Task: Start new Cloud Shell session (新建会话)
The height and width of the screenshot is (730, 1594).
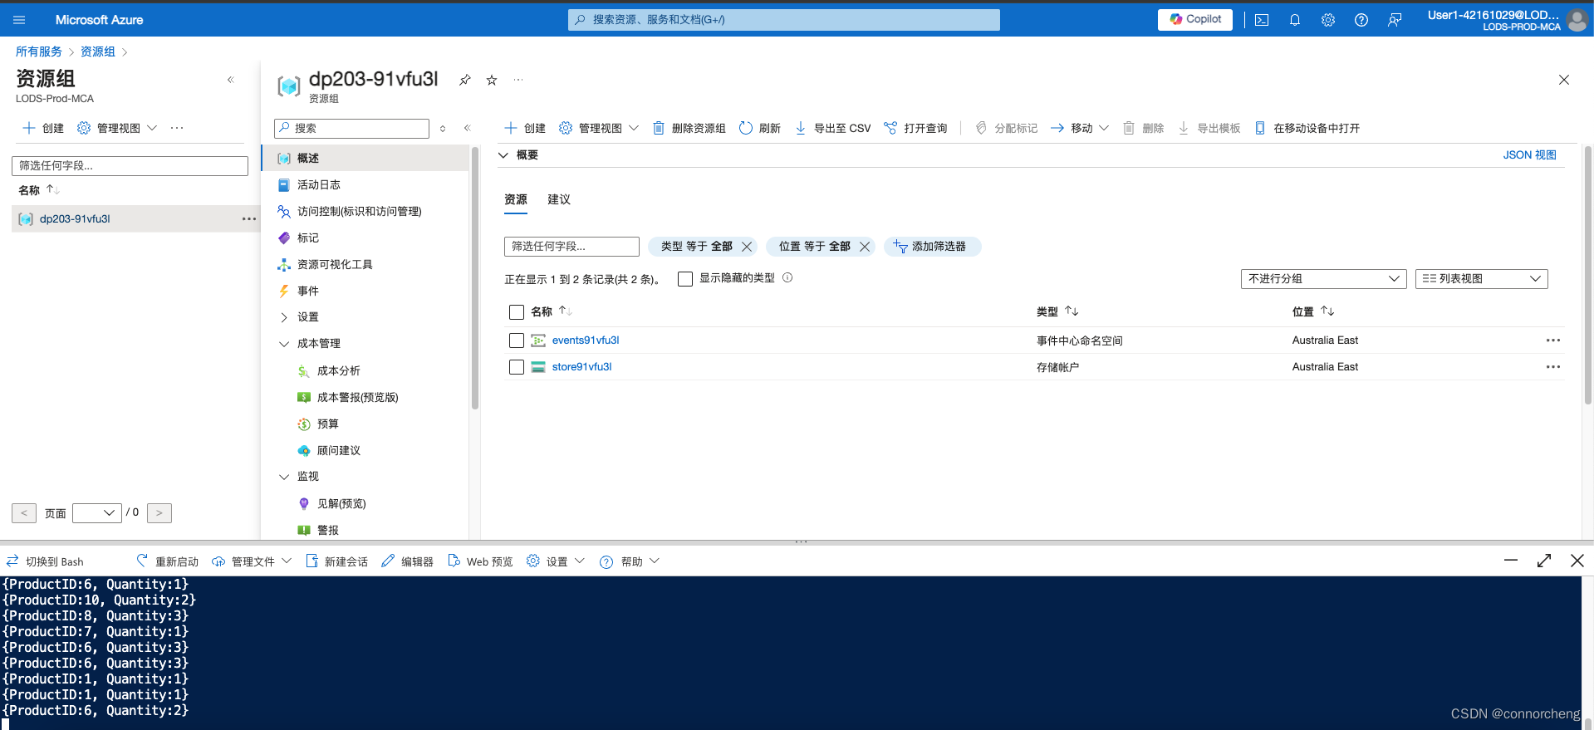Action: point(337,561)
